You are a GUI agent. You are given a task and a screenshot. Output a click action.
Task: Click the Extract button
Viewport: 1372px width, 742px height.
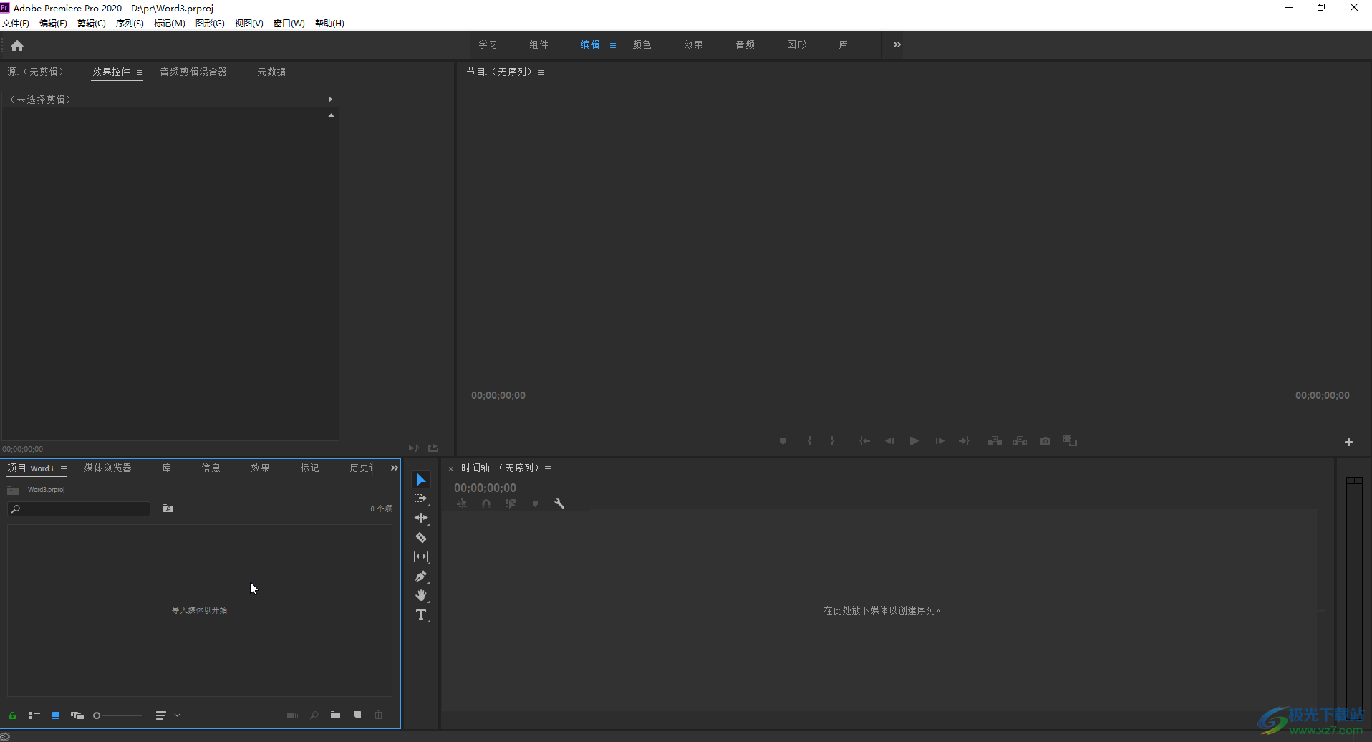coord(1020,441)
